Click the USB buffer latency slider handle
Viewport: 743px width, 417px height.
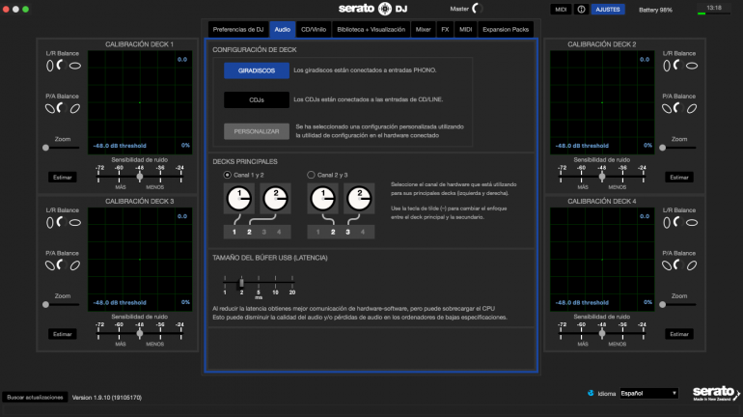tap(241, 283)
